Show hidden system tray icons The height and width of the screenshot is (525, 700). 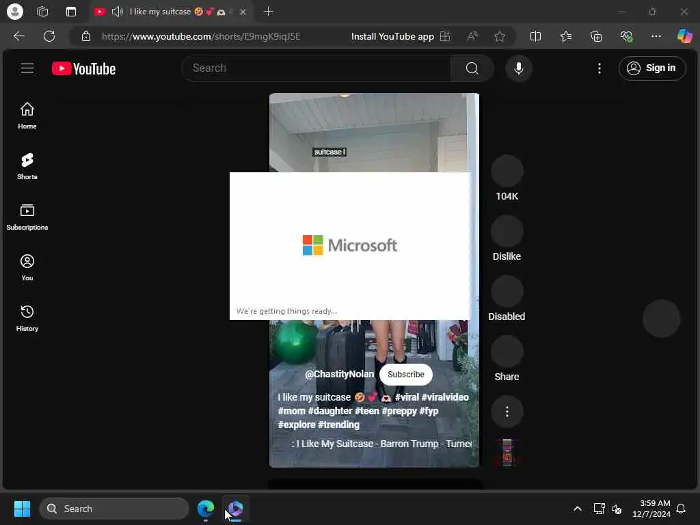coord(577,509)
